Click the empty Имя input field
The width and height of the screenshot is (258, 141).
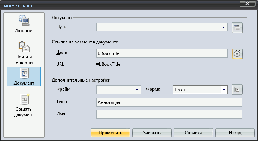[169, 114]
